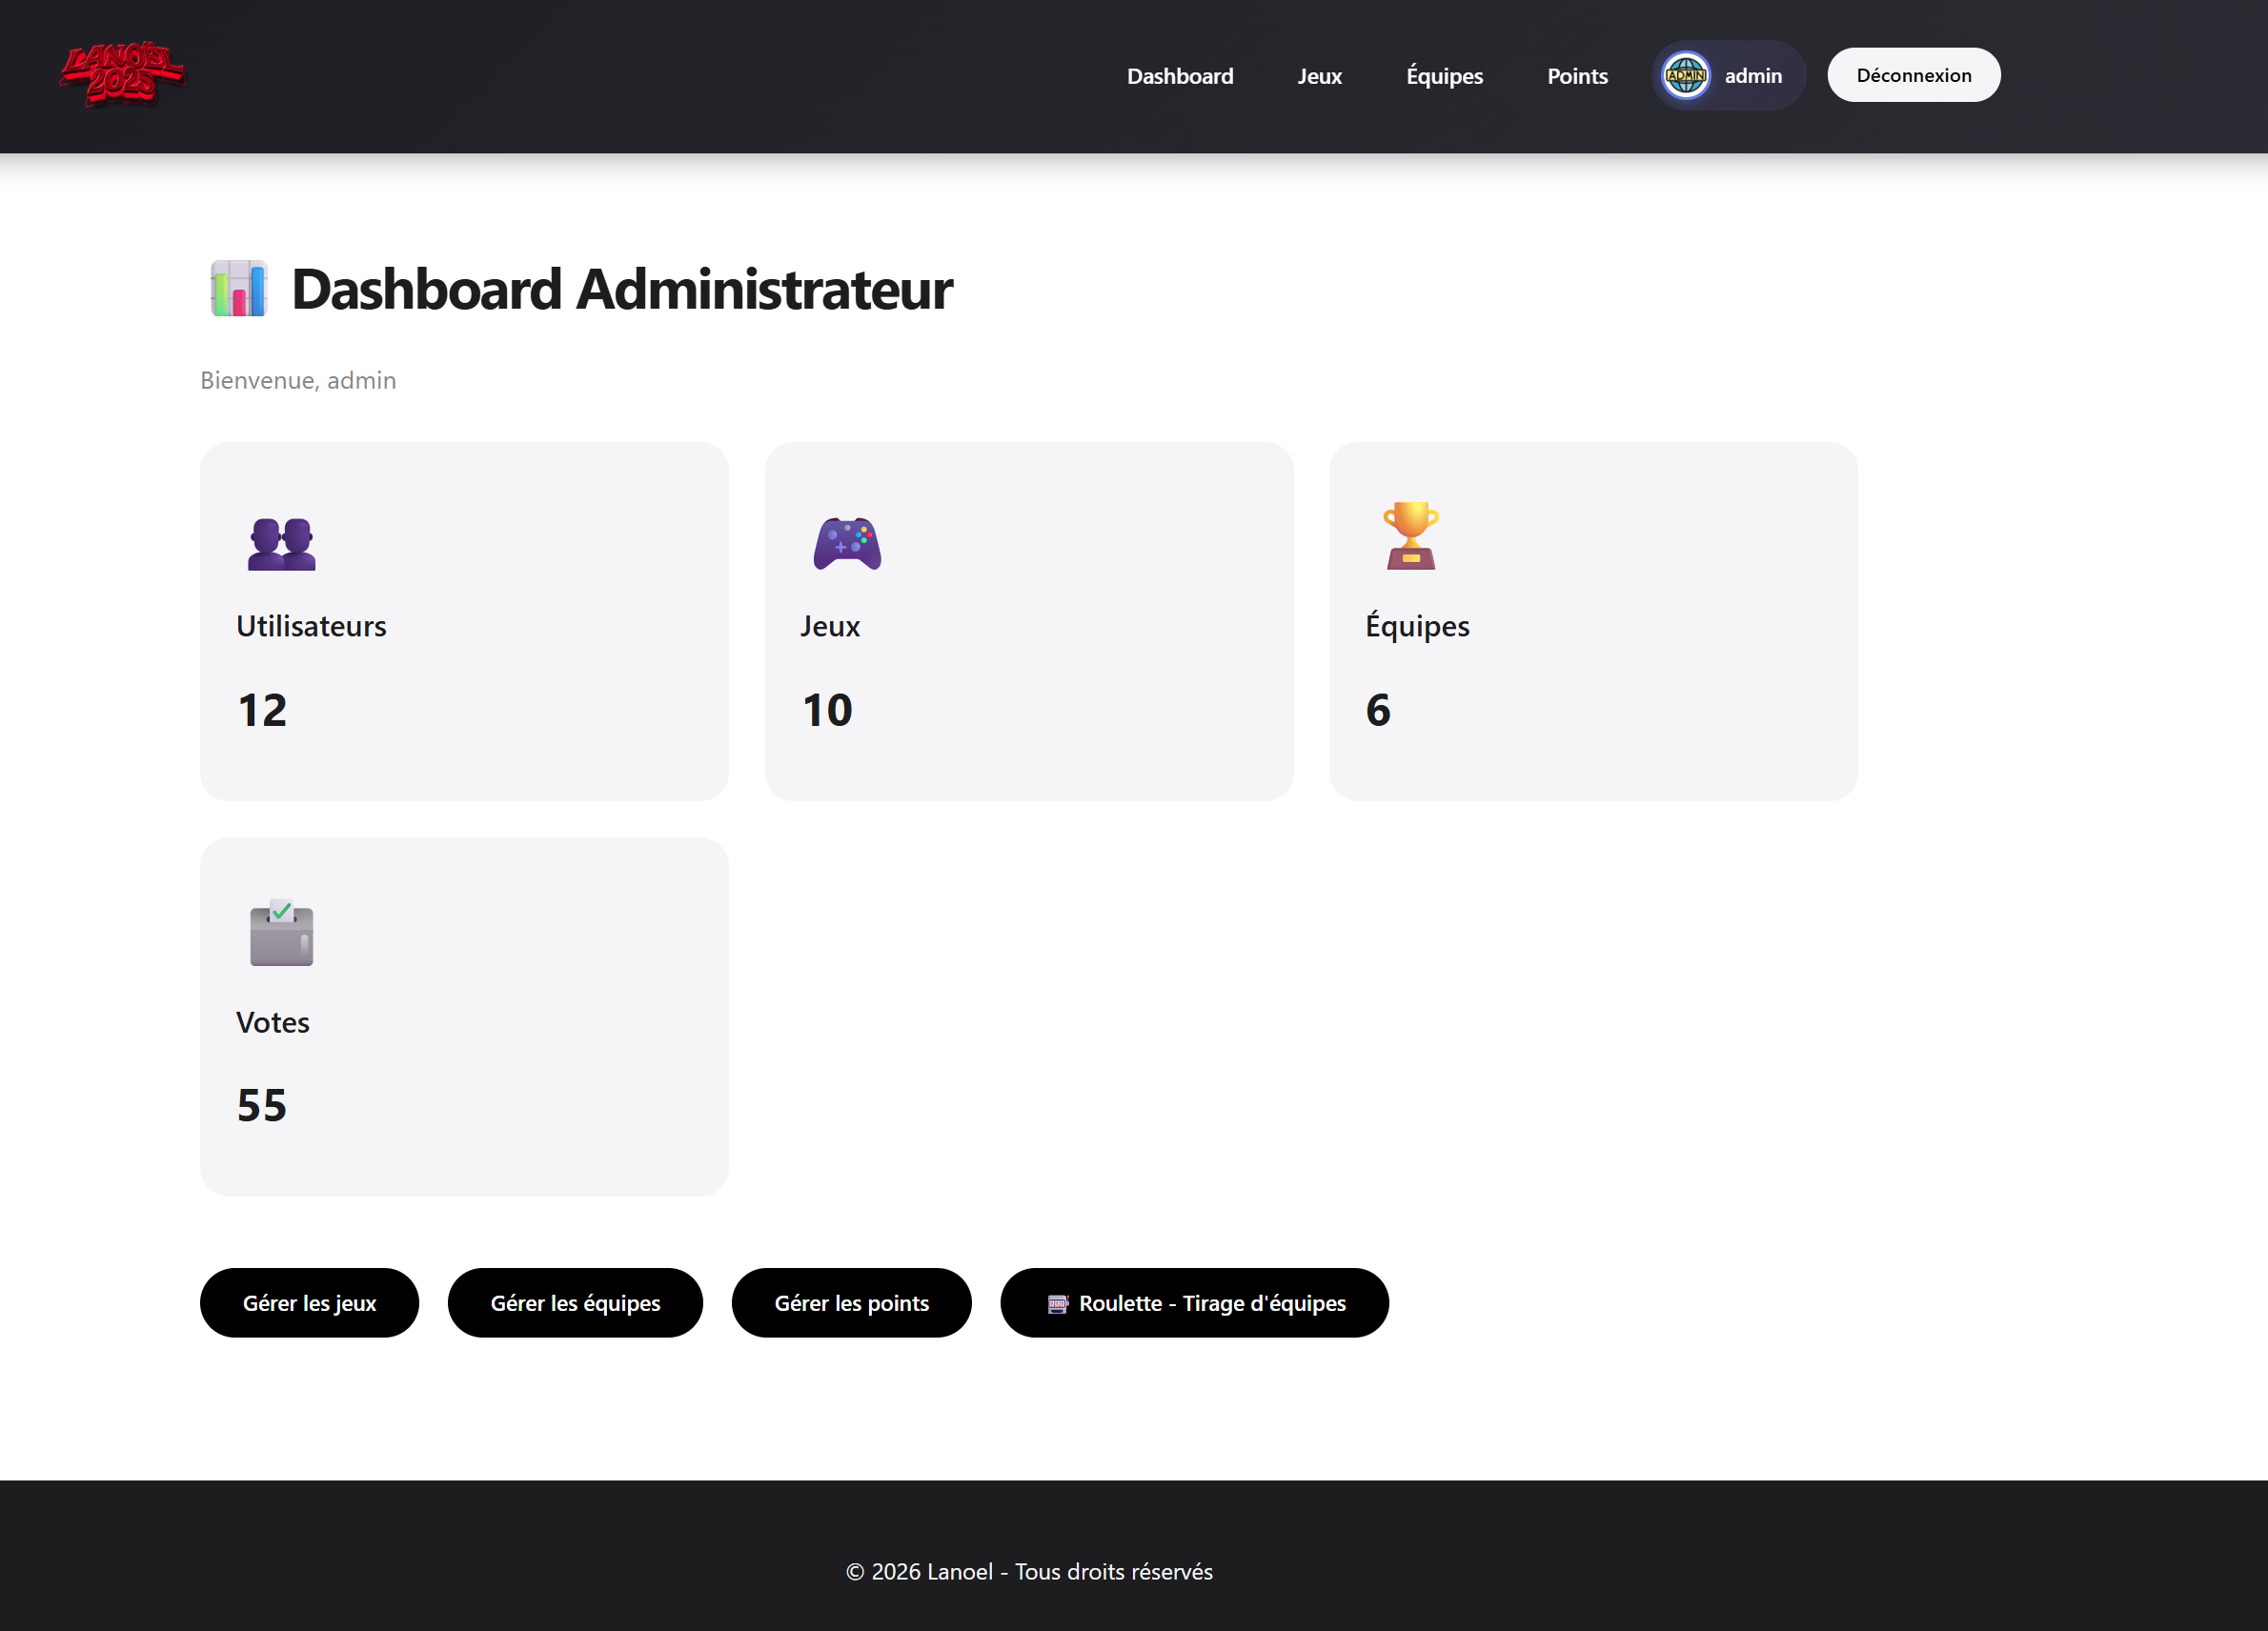This screenshot has height=1631, width=2268.
Task: Open the admin profile pill
Action: coord(1729,75)
